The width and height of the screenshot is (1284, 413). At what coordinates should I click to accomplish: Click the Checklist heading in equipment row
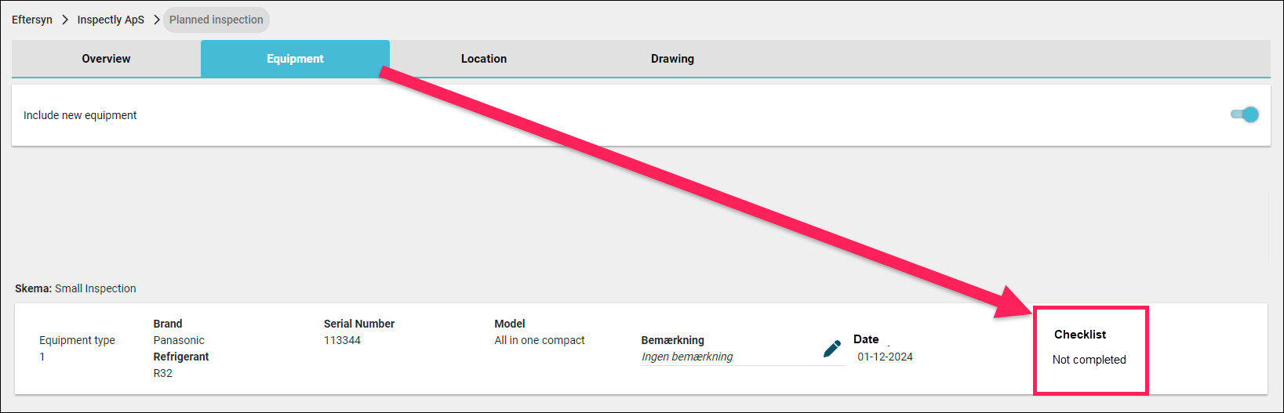pyautogui.click(x=1080, y=335)
